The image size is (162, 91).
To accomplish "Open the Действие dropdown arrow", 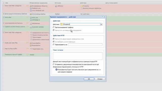I will 101,24.
